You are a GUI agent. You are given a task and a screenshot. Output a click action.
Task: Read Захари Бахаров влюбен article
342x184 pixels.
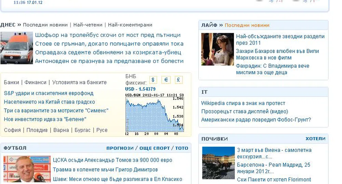click(x=277, y=54)
